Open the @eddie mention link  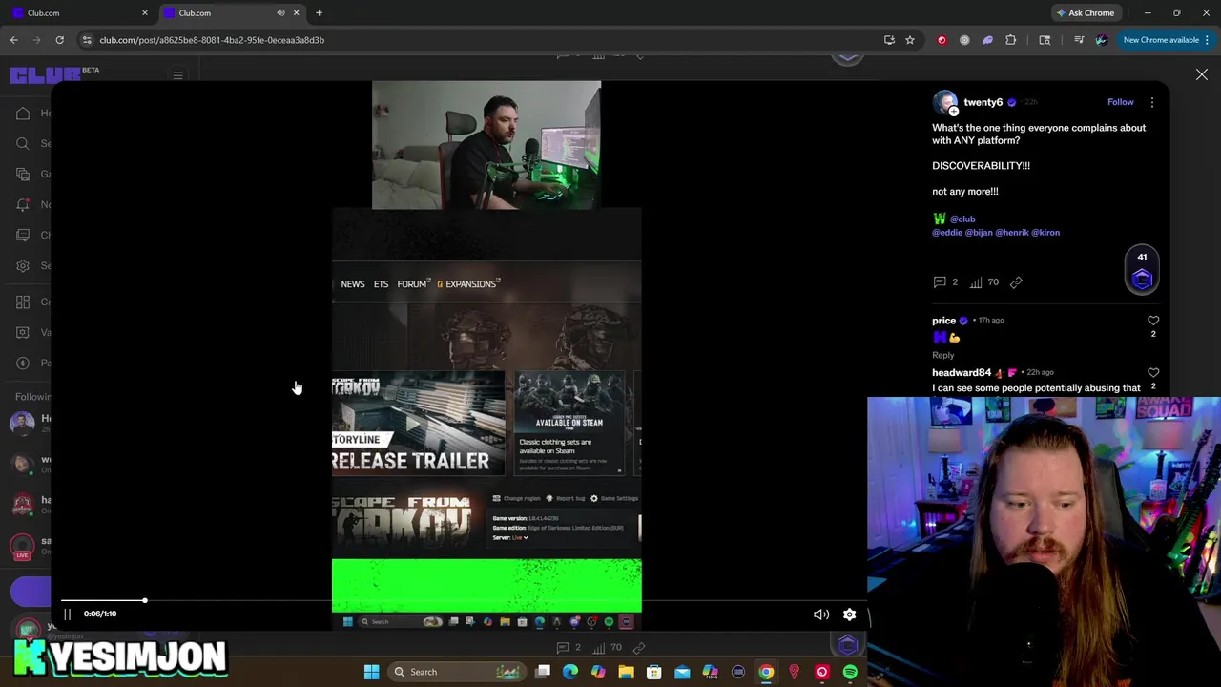947,233
